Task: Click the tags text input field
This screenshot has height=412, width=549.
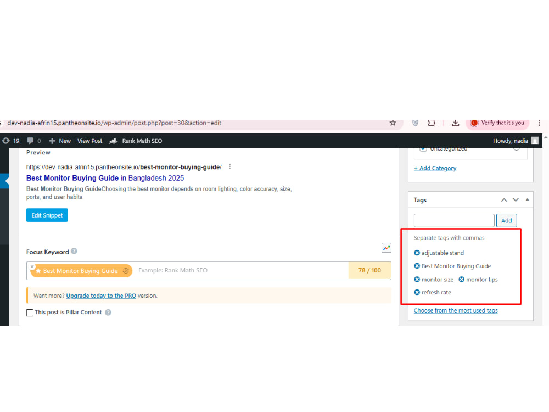Action: point(454,221)
